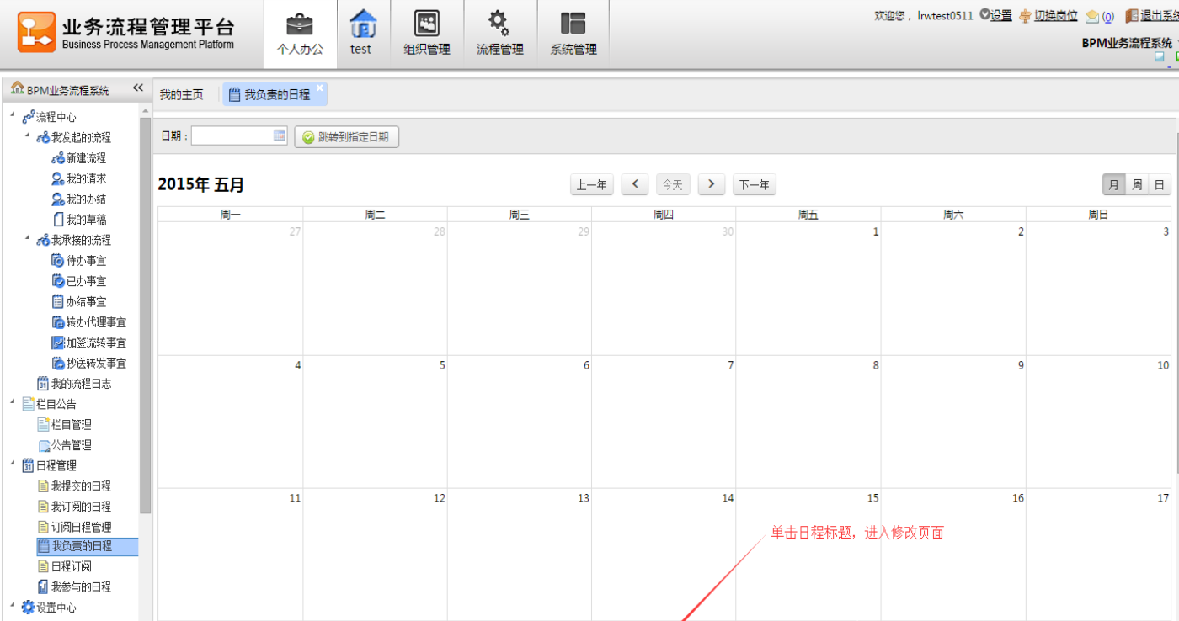
Task: Click day number 9 in the calendar
Action: point(1021,365)
